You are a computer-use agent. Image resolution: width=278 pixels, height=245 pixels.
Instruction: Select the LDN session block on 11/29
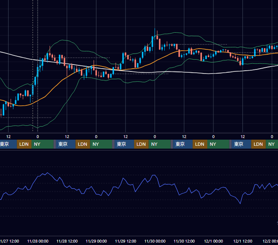pyautogui.click(x=141, y=144)
